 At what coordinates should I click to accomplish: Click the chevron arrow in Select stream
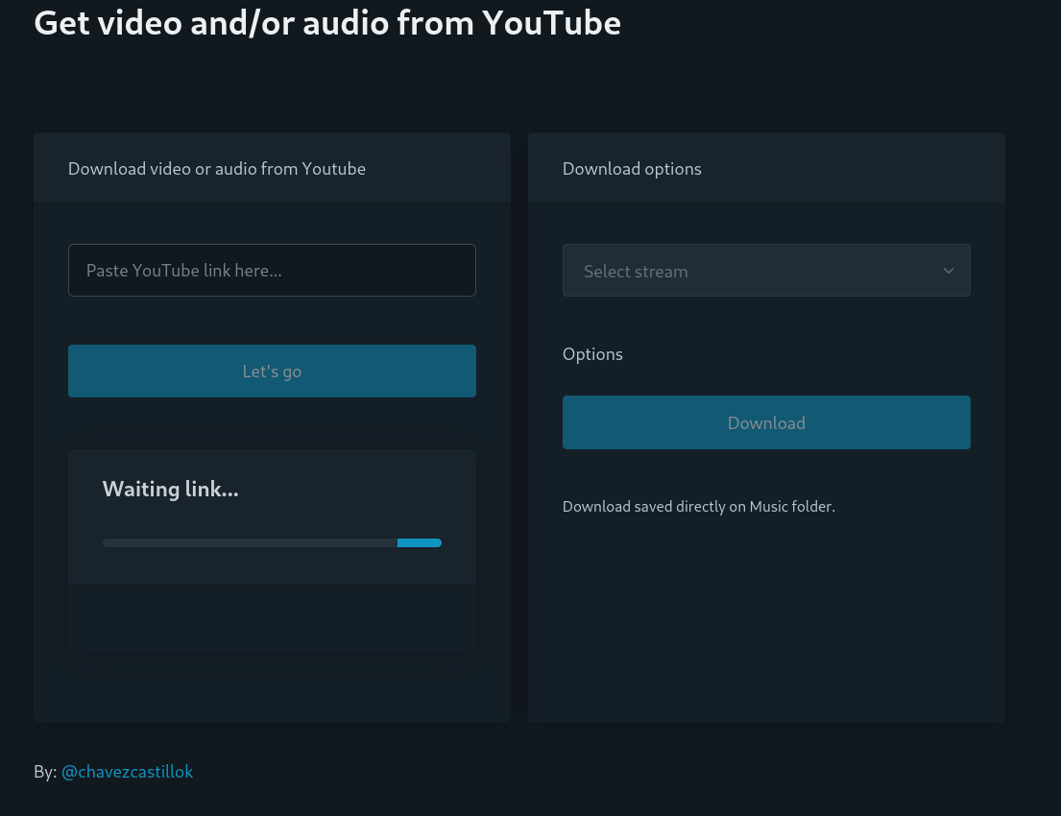point(948,271)
